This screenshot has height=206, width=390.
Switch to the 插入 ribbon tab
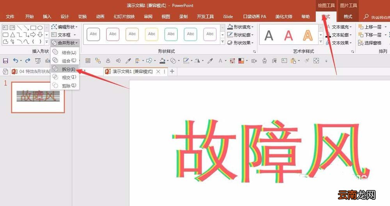click(x=47, y=16)
